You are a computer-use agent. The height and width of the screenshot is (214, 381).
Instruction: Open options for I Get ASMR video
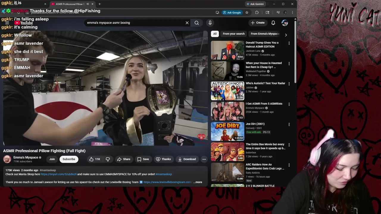(x=289, y=104)
